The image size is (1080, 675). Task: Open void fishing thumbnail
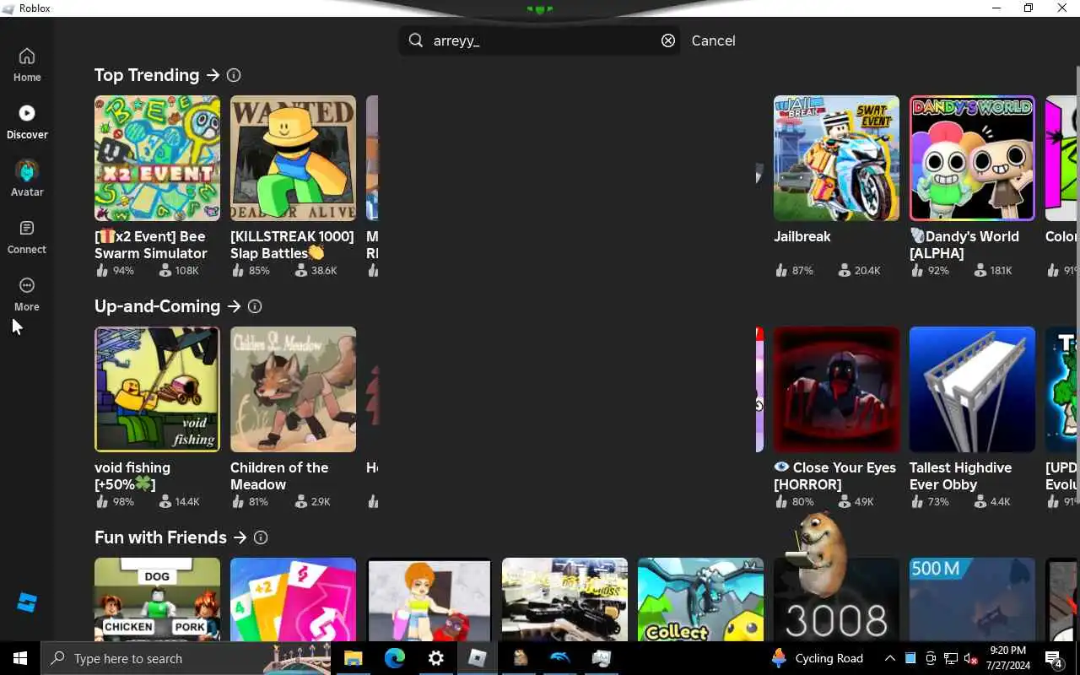(157, 389)
